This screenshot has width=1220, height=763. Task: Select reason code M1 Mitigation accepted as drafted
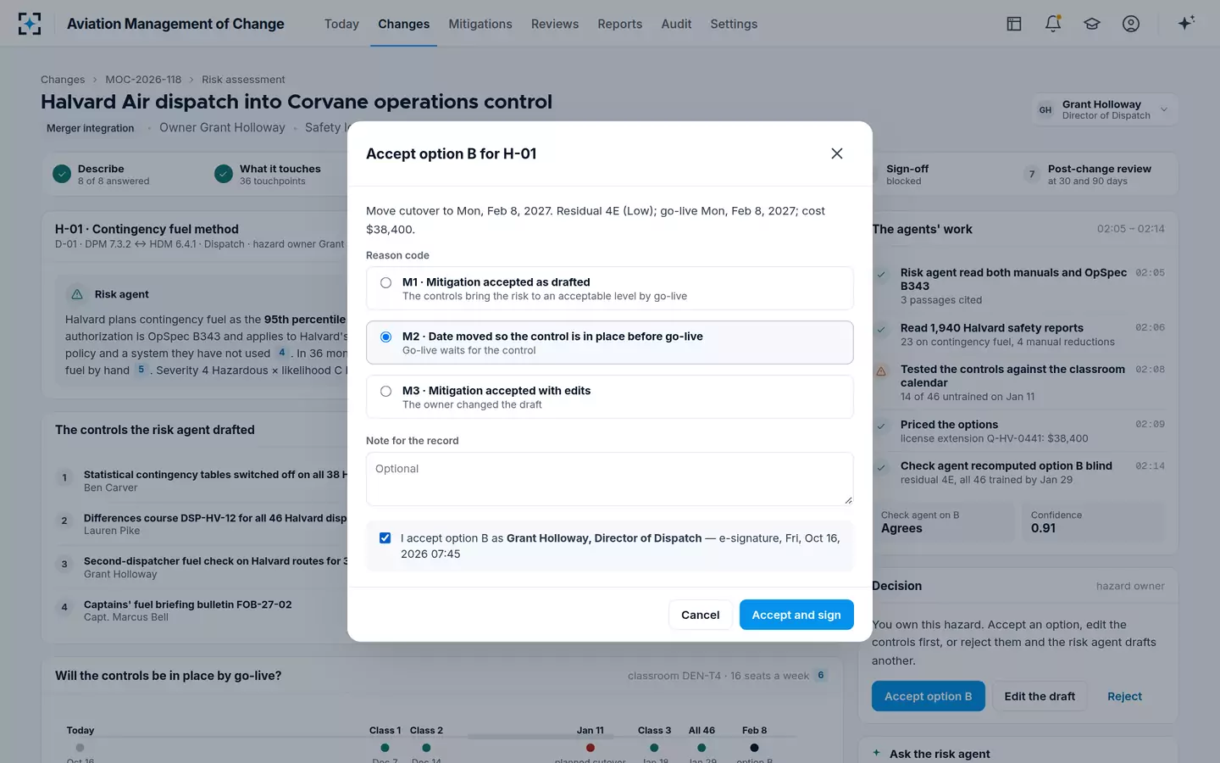pos(609,288)
